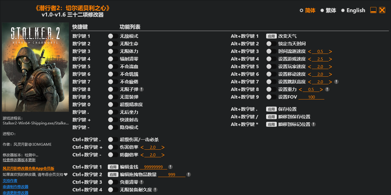Click the info icon beside 编辑拖拽物品数量
The image size is (391, 195).
(x=189, y=175)
